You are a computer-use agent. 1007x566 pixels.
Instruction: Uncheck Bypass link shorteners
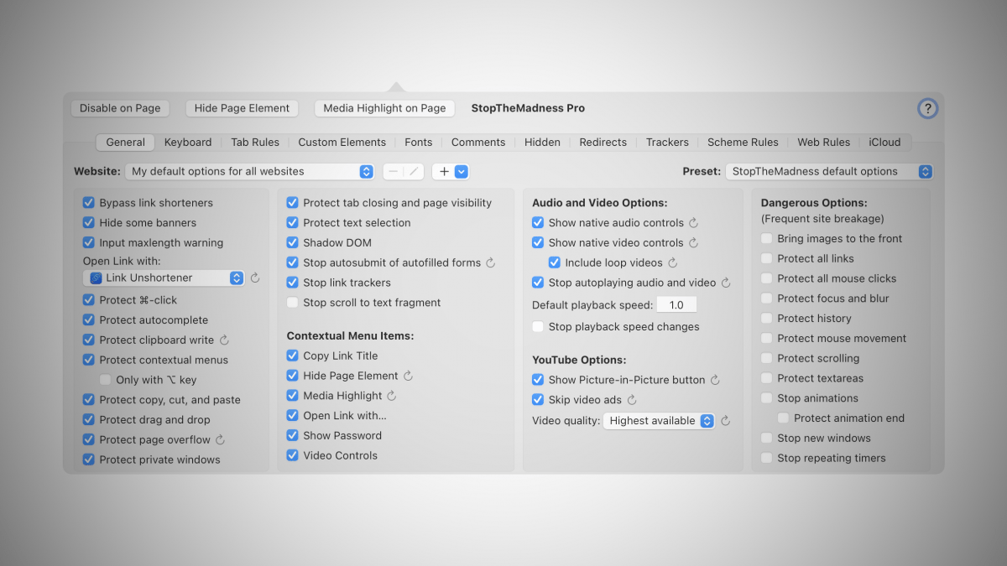pyautogui.click(x=88, y=203)
